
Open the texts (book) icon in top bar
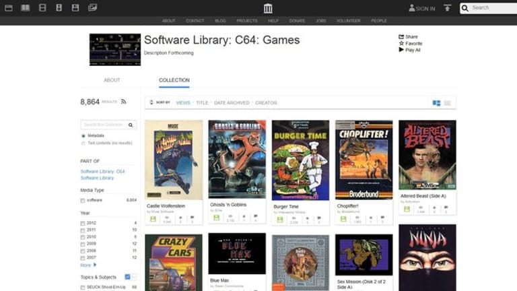click(26, 8)
